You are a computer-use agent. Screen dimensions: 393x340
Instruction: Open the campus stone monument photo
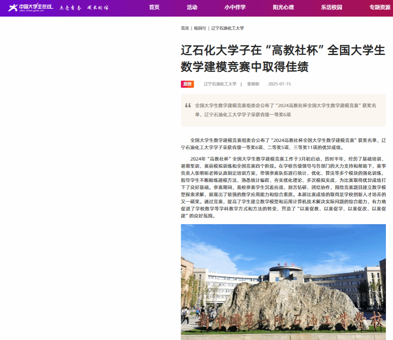[283, 281]
